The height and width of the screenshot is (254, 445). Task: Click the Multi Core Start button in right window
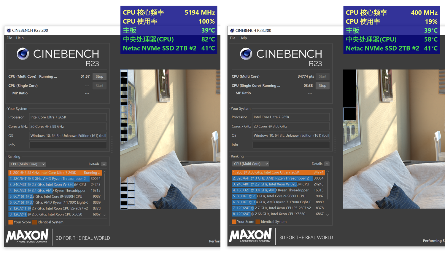[x=322, y=76]
